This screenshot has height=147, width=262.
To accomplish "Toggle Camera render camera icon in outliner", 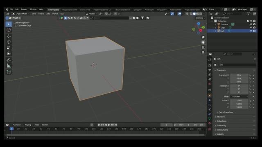I will point(254,24).
